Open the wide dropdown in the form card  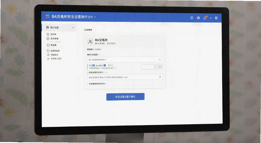(125, 59)
